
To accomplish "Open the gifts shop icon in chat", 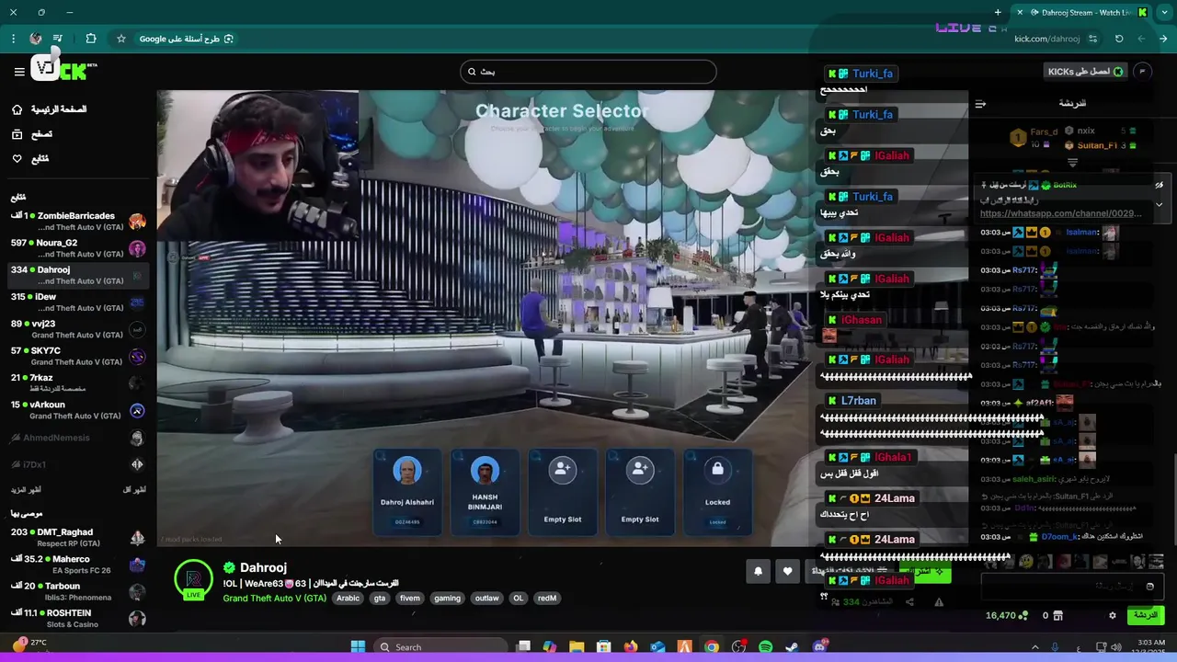I will point(1057,615).
